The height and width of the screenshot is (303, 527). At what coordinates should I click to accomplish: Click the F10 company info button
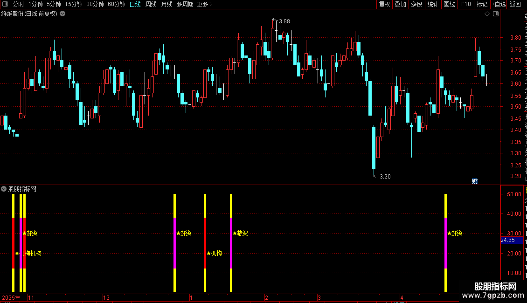(466, 4)
